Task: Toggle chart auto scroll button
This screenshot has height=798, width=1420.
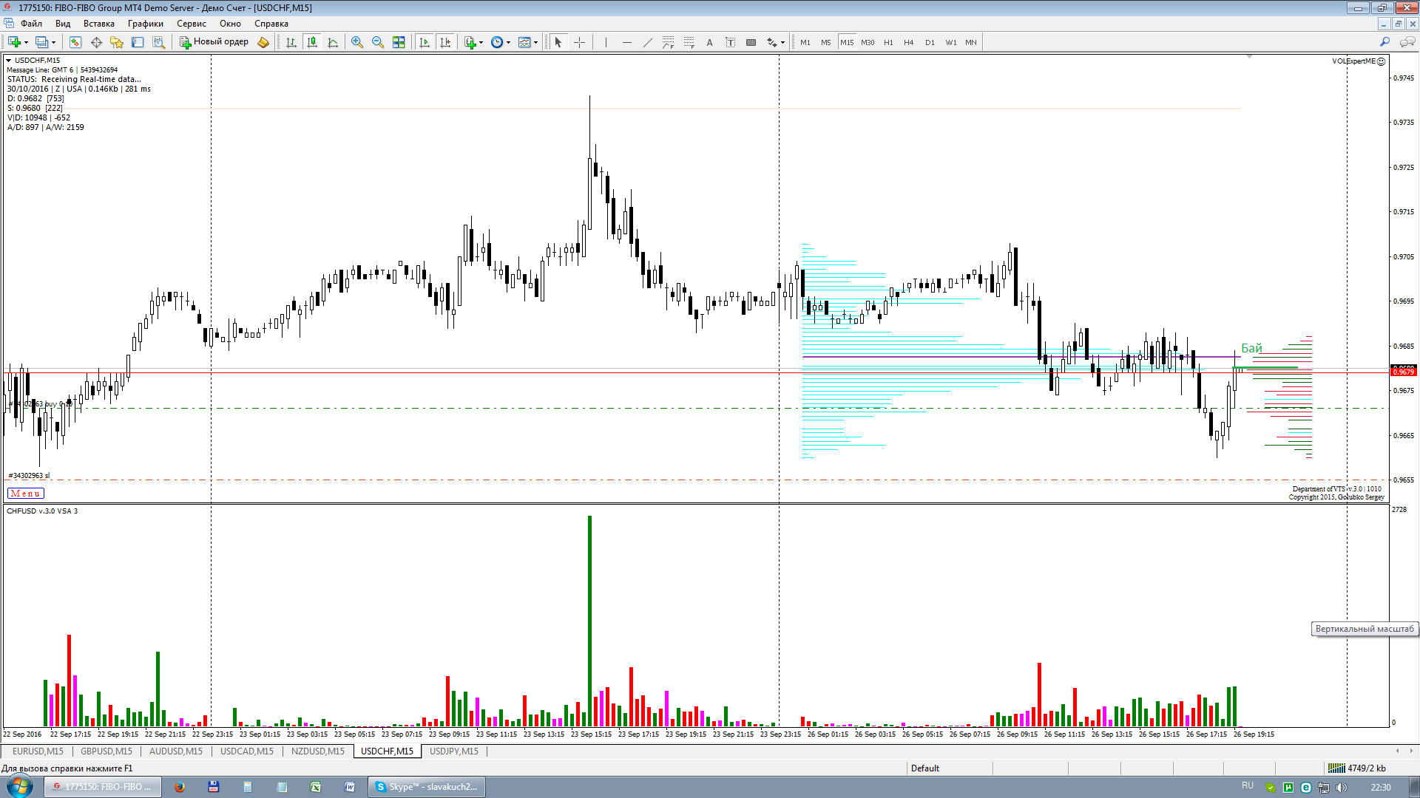Action: pos(425,42)
